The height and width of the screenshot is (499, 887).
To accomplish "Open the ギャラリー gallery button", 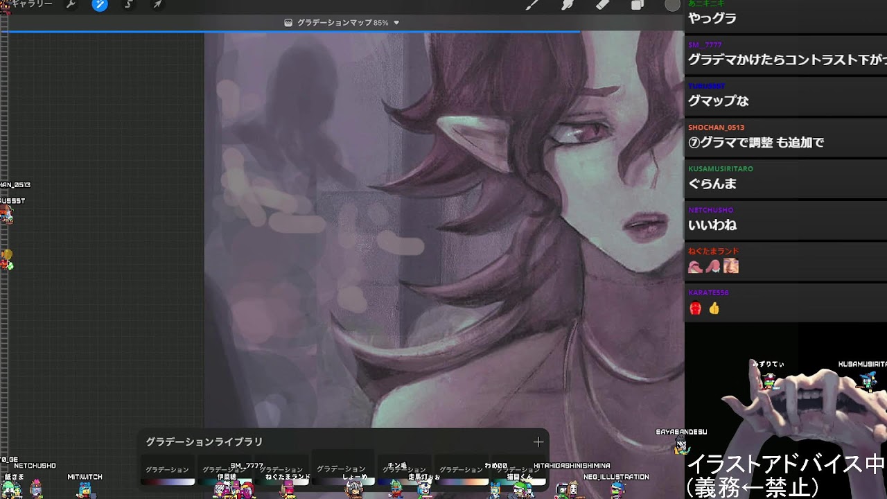I will tap(32, 4).
